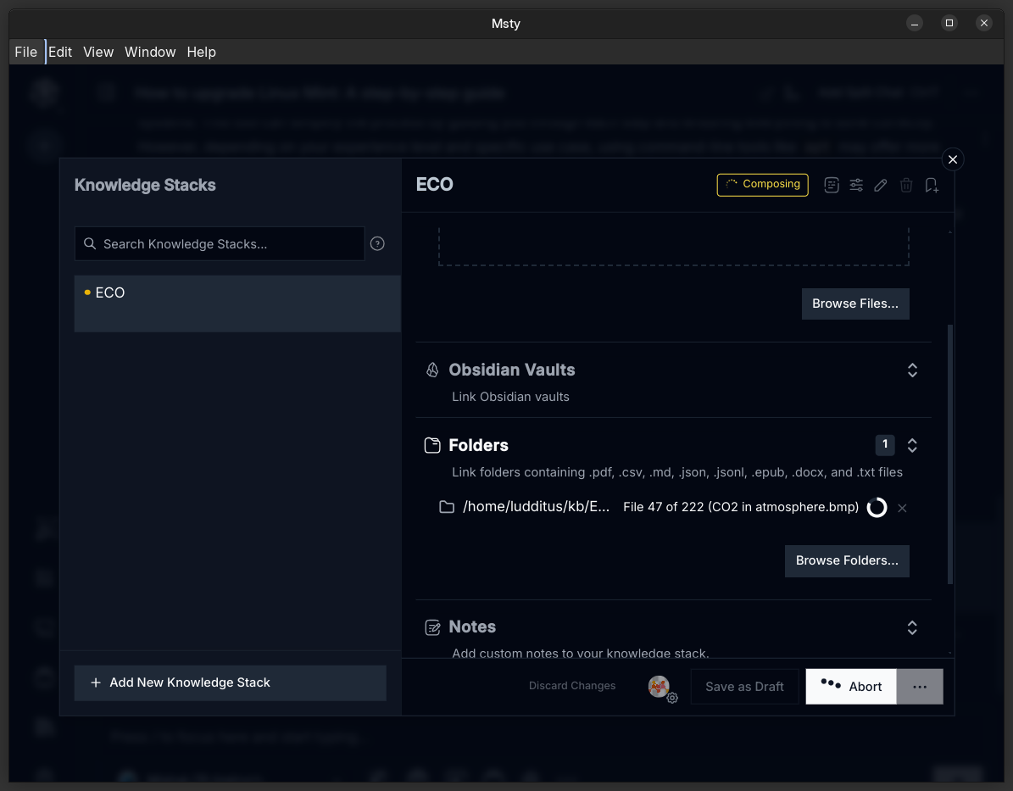The height and width of the screenshot is (791, 1013).
Task: Remove the linked /home/ludditus/kb folder
Action: tap(902, 508)
